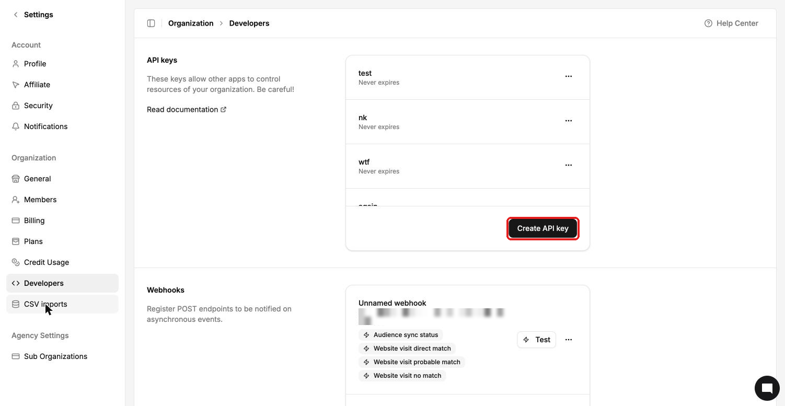The image size is (785, 406).
Task: Open the chat support bubble
Action: (x=767, y=388)
